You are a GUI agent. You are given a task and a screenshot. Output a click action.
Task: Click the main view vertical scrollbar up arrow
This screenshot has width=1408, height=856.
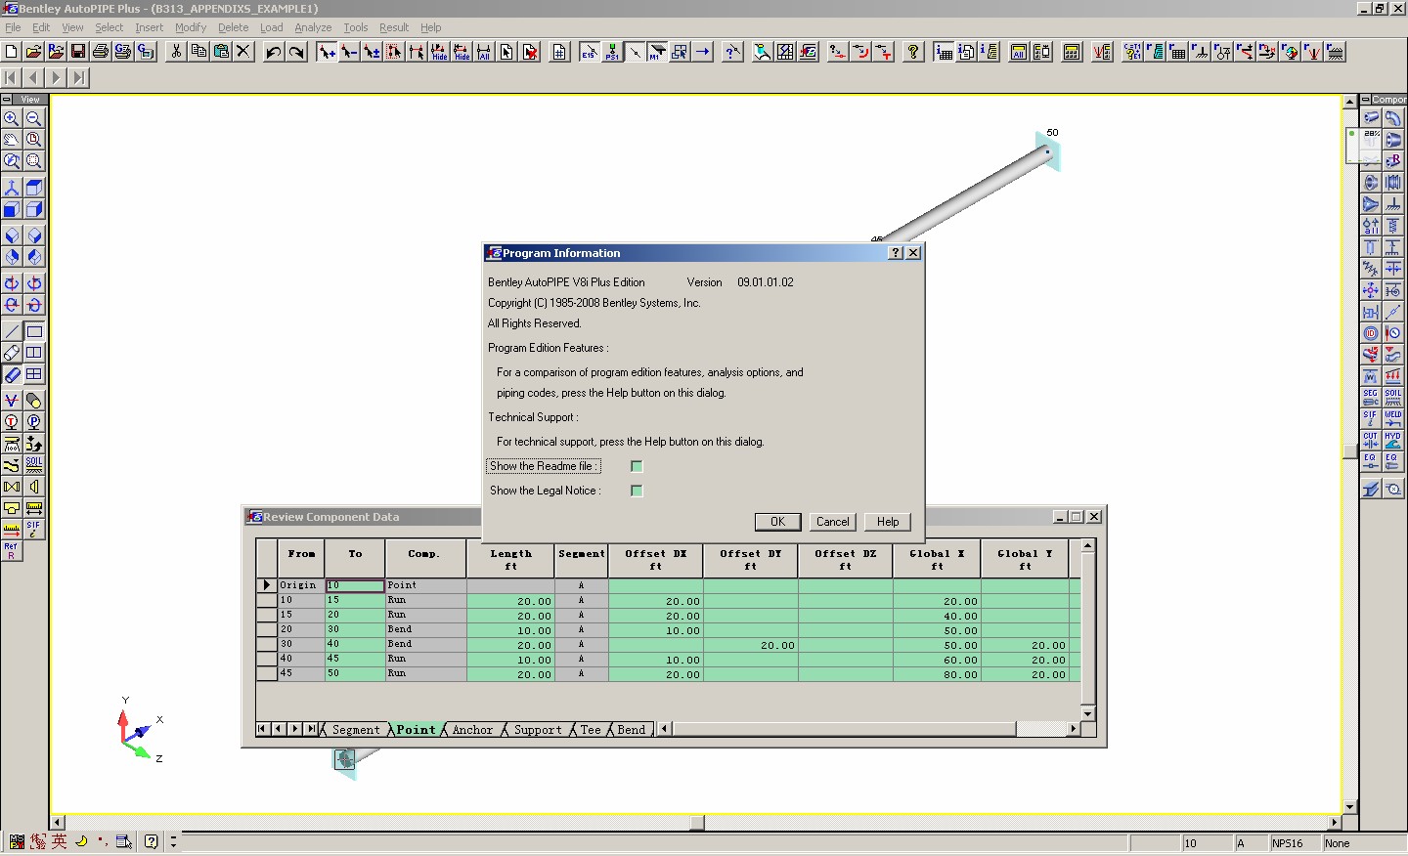click(1350, 101)
